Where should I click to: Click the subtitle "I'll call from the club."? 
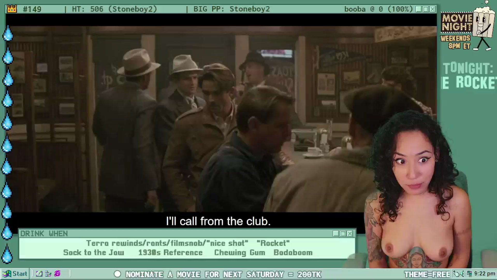coord(218,221)
